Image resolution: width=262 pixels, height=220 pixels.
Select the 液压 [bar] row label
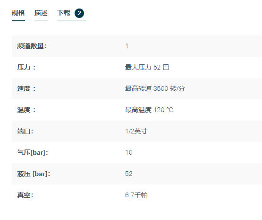(x=34, y=174)
